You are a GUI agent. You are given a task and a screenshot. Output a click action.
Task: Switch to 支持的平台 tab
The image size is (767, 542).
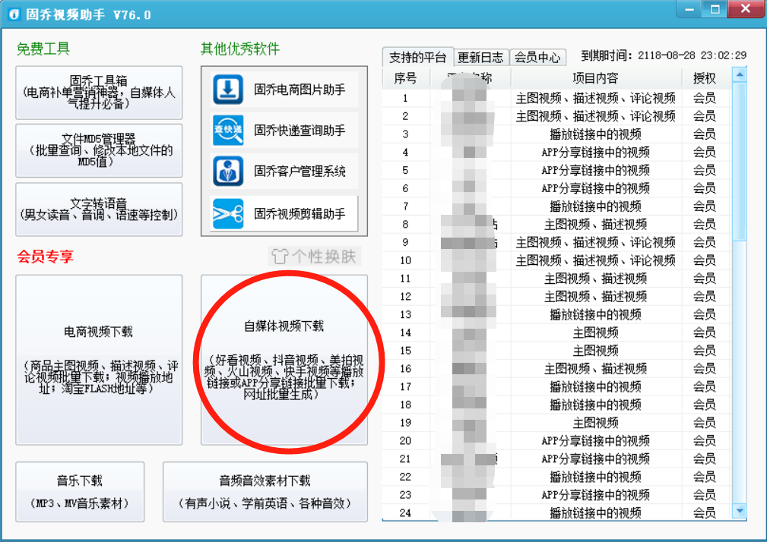pos(418,57)
